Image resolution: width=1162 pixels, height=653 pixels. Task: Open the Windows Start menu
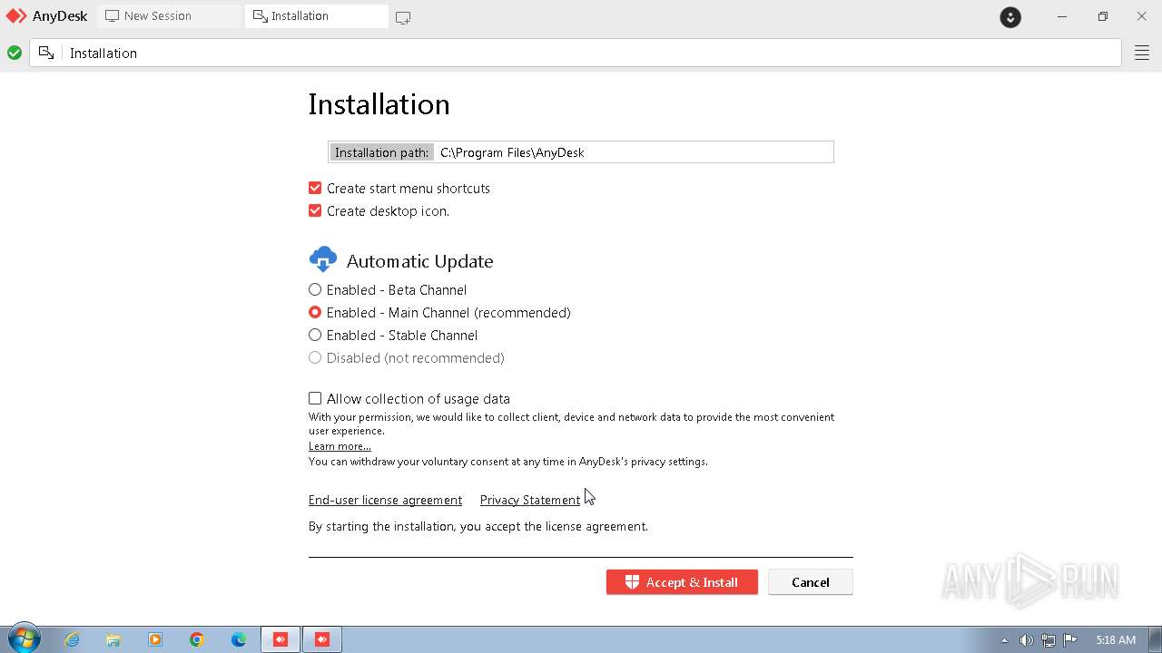pos(23,638)
